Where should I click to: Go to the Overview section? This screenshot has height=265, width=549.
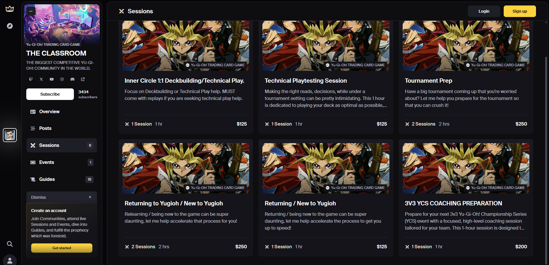pos(62,111)
